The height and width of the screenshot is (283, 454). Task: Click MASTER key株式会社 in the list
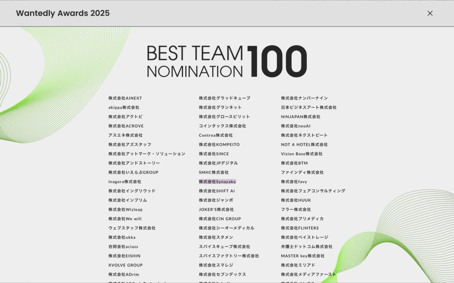(302, 256)
